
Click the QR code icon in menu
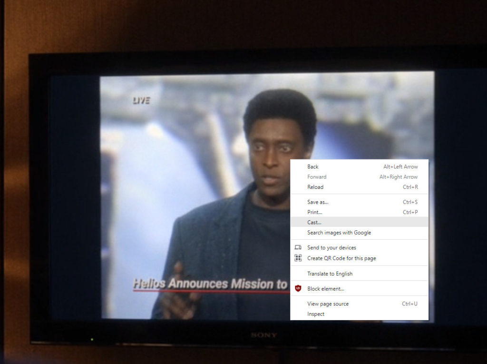point(298,258)
